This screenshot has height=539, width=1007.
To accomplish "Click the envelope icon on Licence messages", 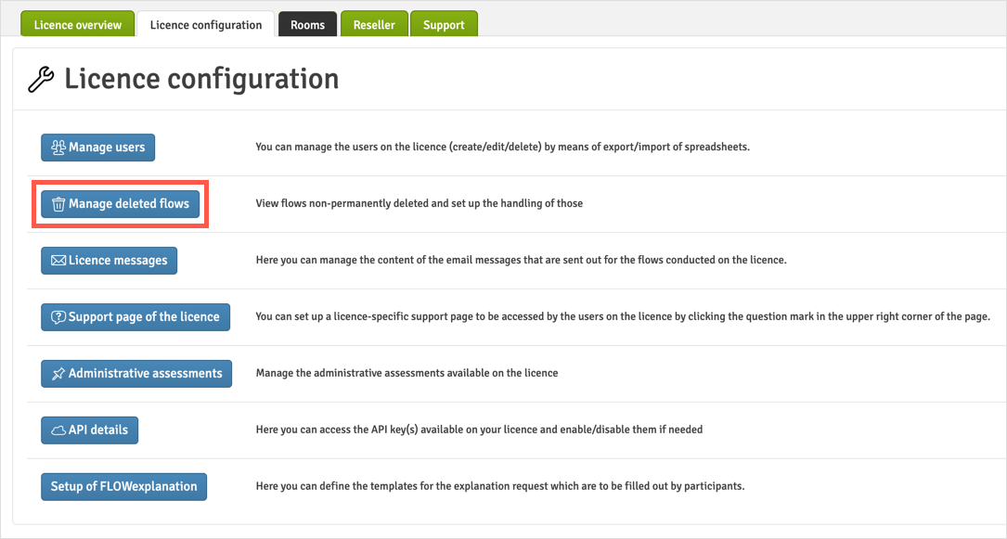I will (x=58, y=261).
